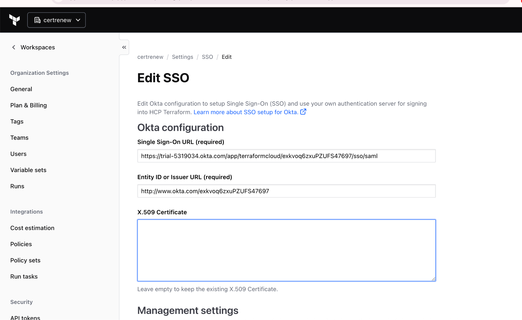Go to Policy sets page

[x=25, y=260]
